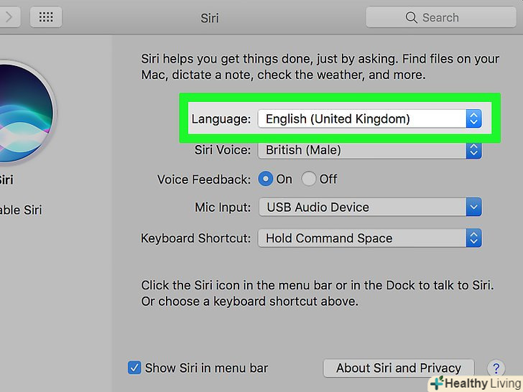The image size is (523, 392).
Task: Click About Siri and Privacy button
Action: pyautogui.click(x=399, y=368)
